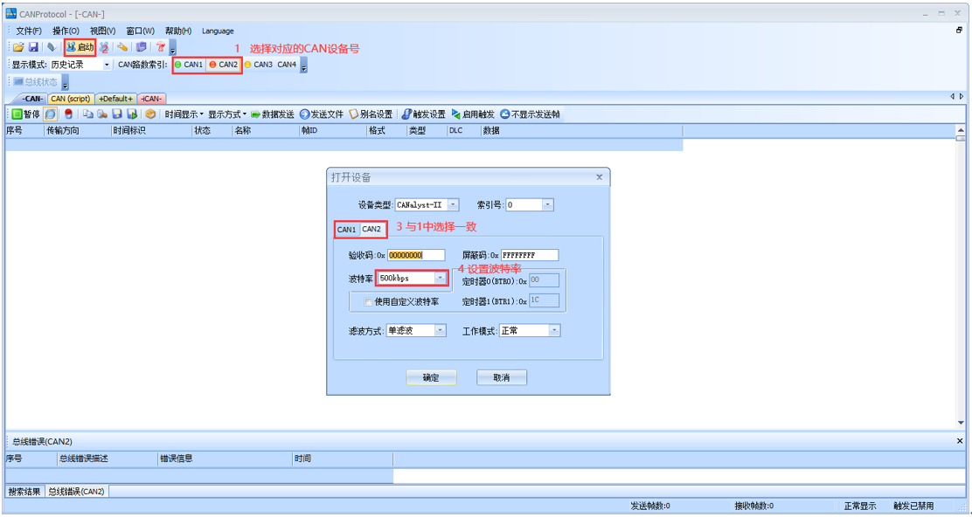Open 数据发送 data send tool

point(273,114)
